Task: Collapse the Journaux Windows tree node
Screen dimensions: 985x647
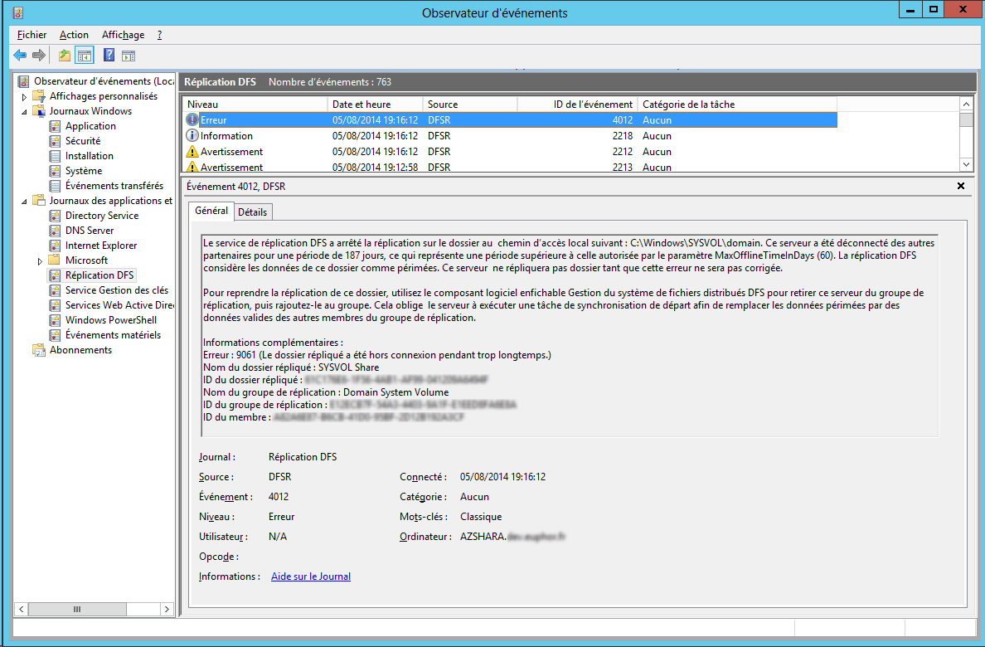Action: tap(25, 111)
